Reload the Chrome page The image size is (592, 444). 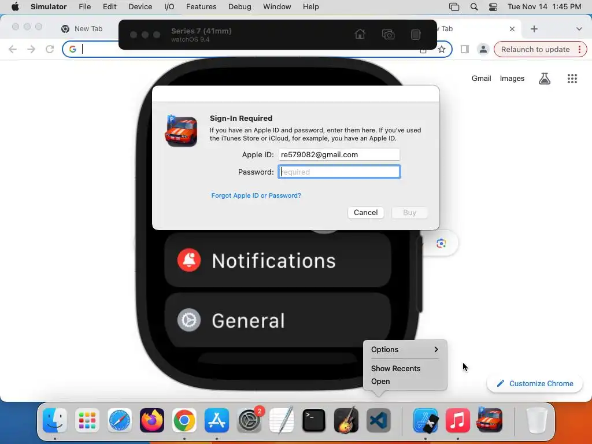coord(50,49)
